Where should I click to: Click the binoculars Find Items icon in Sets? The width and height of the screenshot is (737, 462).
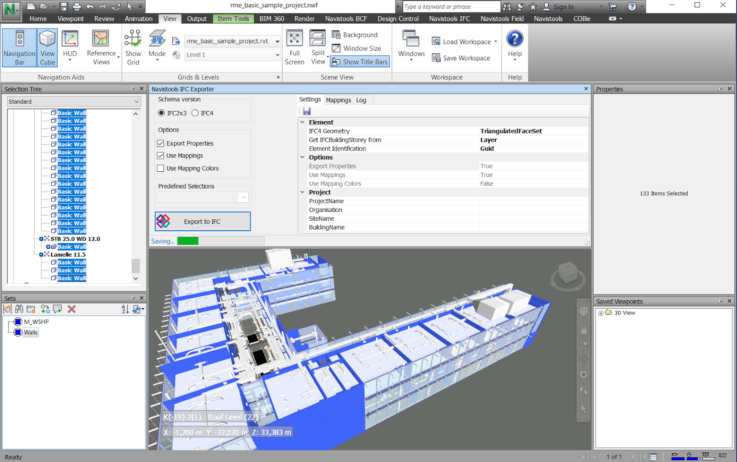click(19, 309)
